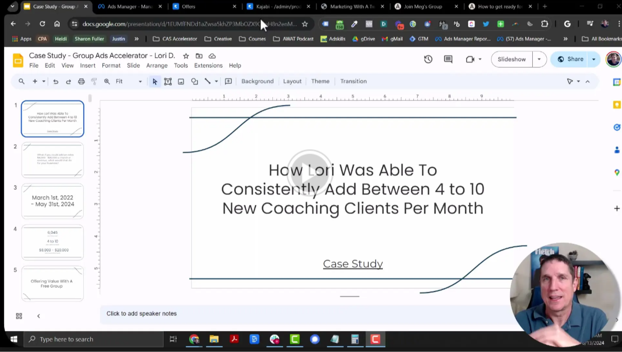Image resolution: width=622 pixels, height=352 pixels.
Task: Click the Share button
Action: [x=570, y=59]
